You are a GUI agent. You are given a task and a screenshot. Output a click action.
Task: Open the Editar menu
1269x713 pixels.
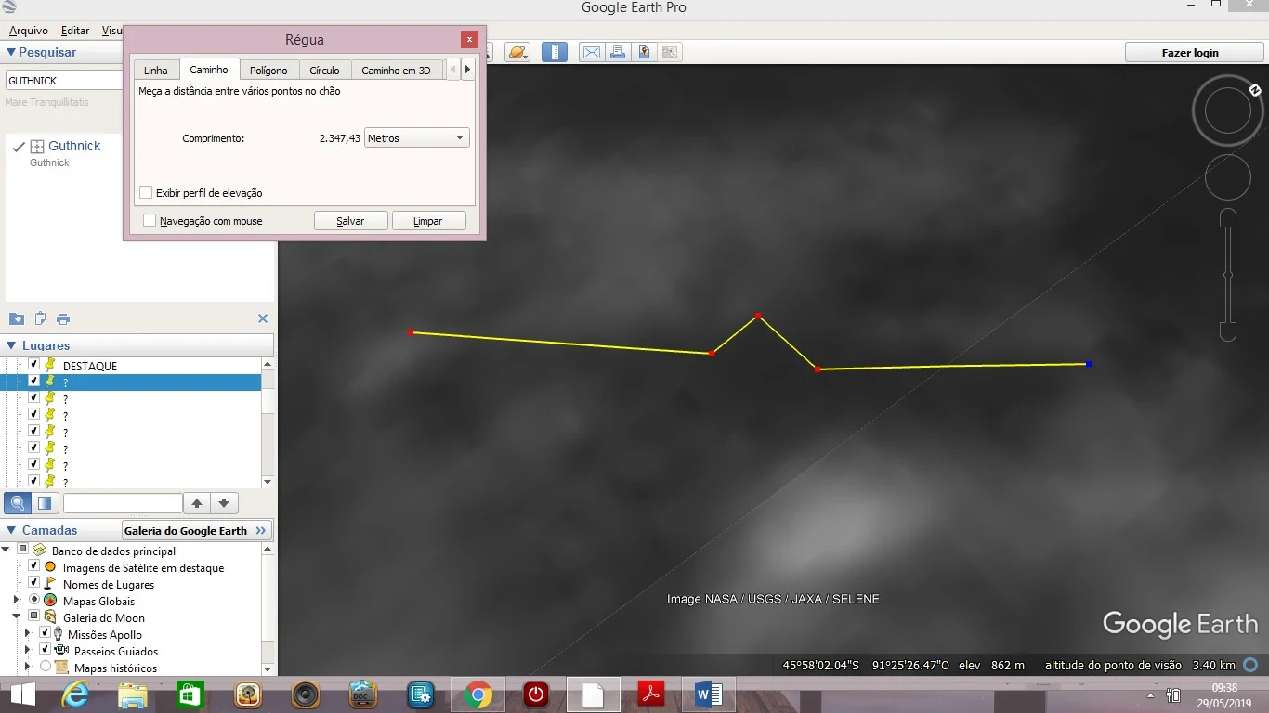(x=75, y=31)
